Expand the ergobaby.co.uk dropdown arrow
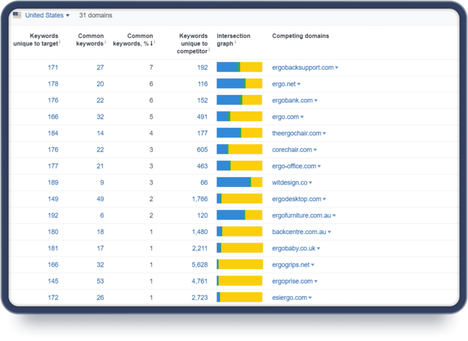 pyautogui.click(x=319, y=249)
